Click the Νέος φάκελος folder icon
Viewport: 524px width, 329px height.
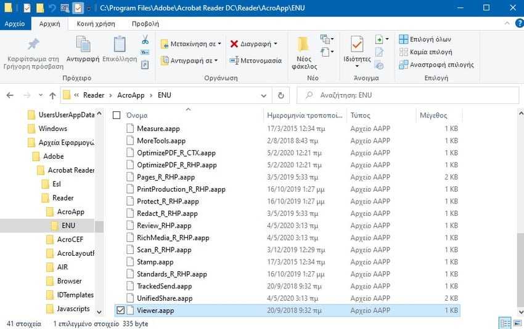303,44
